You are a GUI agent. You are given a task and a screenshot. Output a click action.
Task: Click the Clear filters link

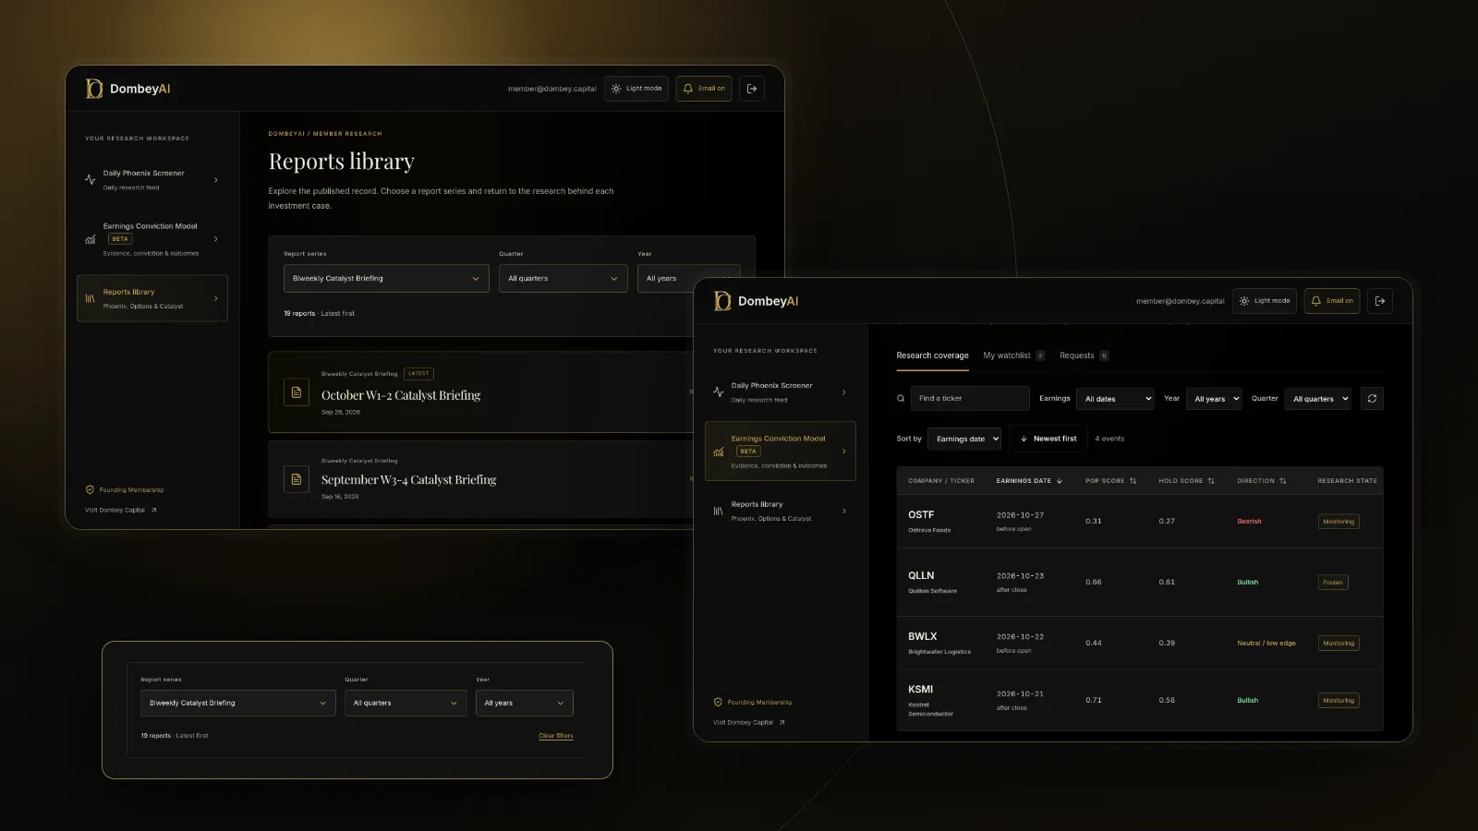556,736
